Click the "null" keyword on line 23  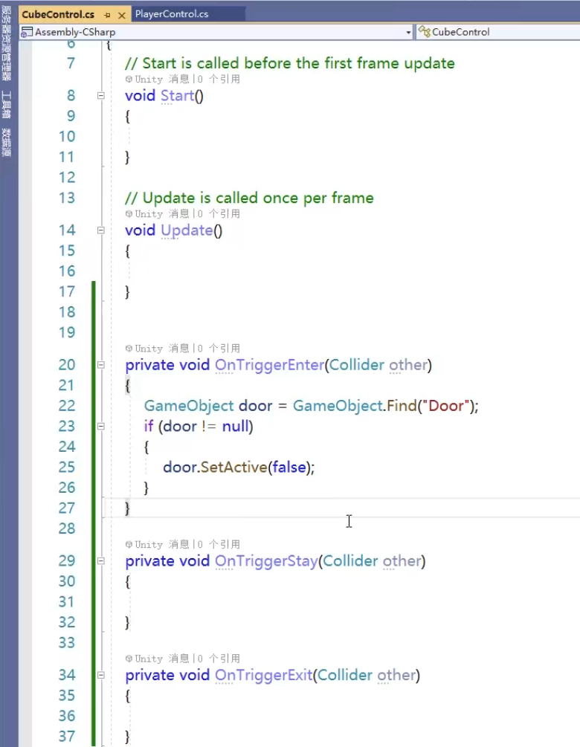[x=236, y=427]
